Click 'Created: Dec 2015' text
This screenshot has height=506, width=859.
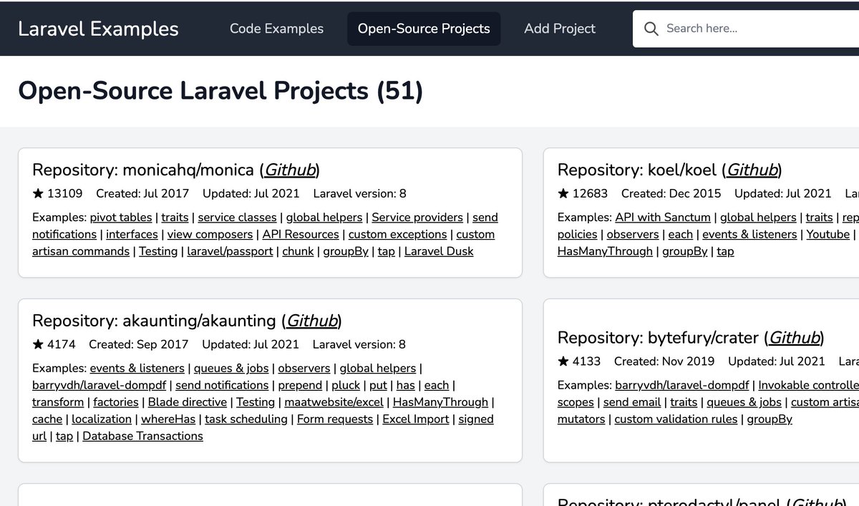[671, 193]
